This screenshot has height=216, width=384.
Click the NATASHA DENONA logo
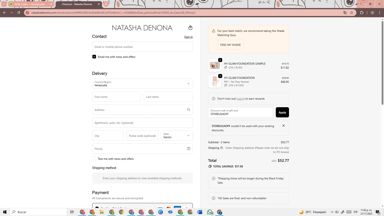(x=142, y=28)
